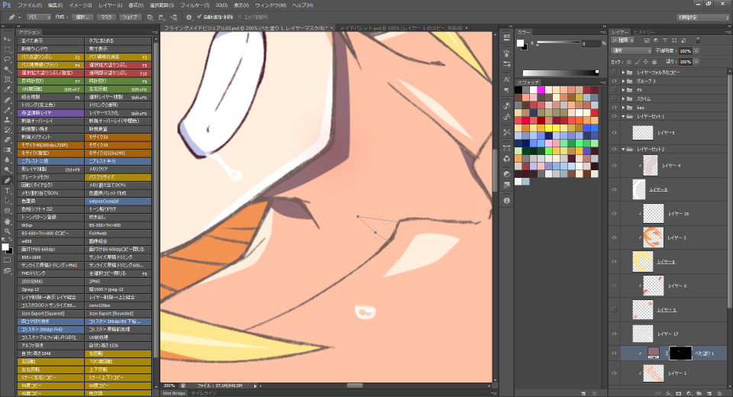Open the opacity dropdown arrow

(696, 51)
